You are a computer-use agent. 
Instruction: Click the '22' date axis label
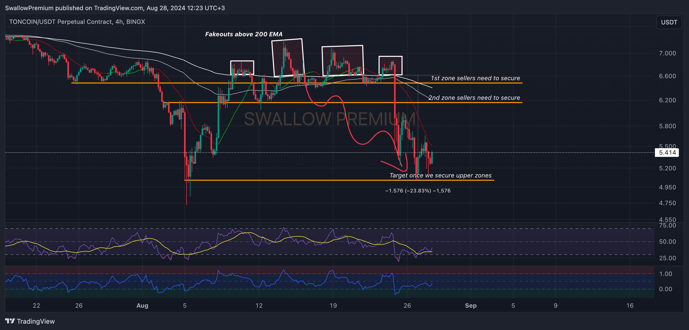36,306
